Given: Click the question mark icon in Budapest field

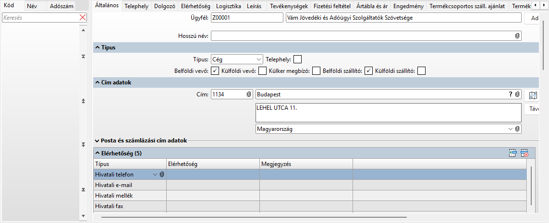Looking at the screenshot, I should 511,94.
